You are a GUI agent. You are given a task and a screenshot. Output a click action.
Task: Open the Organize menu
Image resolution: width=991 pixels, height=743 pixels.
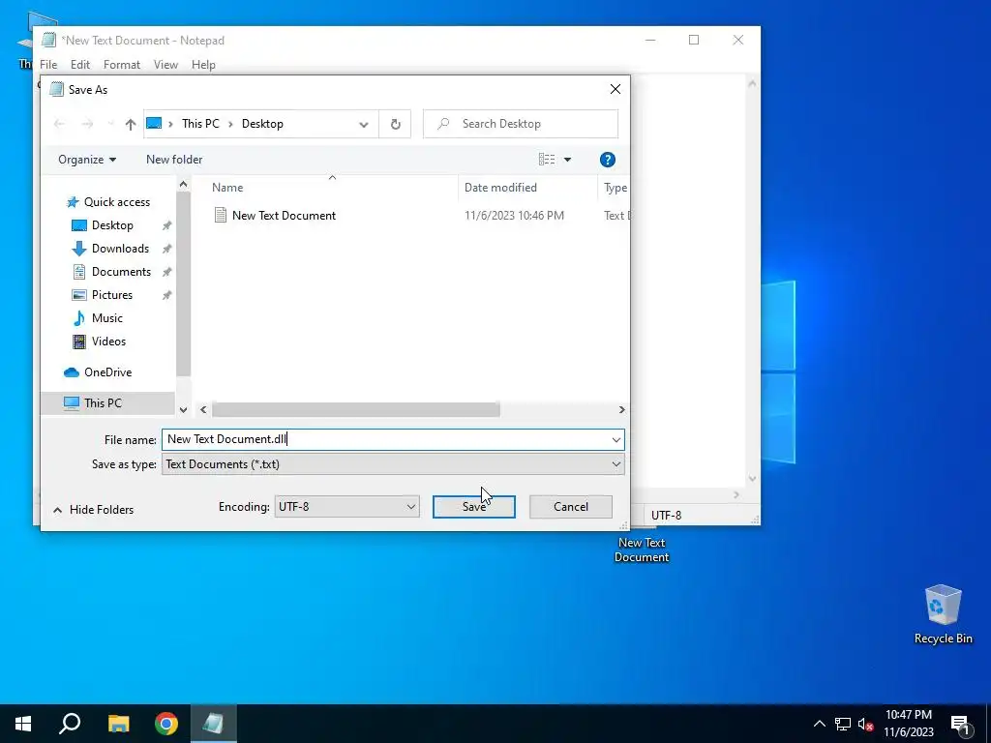coord(87,160)
